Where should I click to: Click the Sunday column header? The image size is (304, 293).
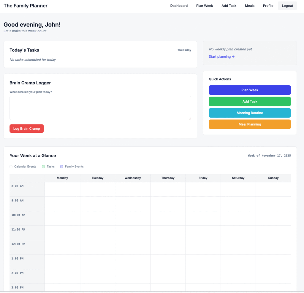[273, 178]
